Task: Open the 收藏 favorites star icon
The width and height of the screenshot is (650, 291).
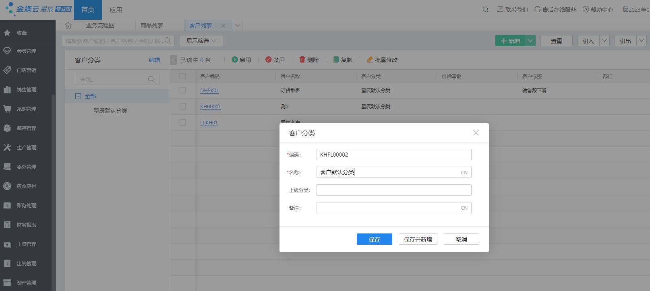Action: coord(7,33)
